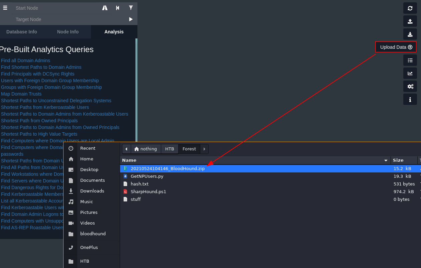Screen dimensions: 421x268
Task: Click the Target Node search field
Action: tap(69, 19)
